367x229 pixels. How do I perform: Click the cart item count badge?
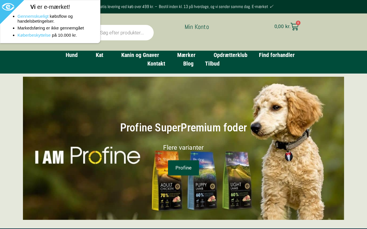click(x=298, y=23)
